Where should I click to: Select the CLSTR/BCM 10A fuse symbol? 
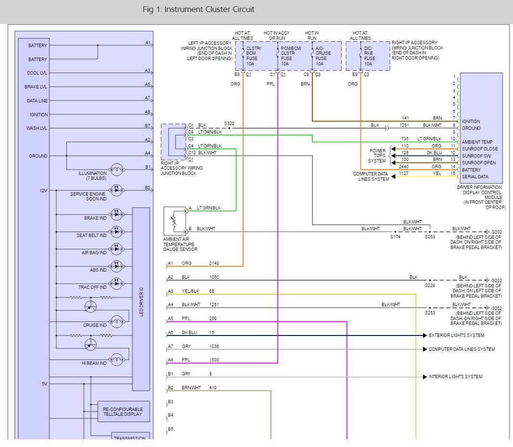(243, 54)
